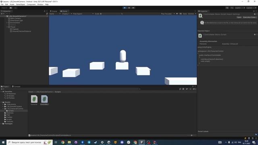
Task: Select the Project tab
Action: coord(5,86)
